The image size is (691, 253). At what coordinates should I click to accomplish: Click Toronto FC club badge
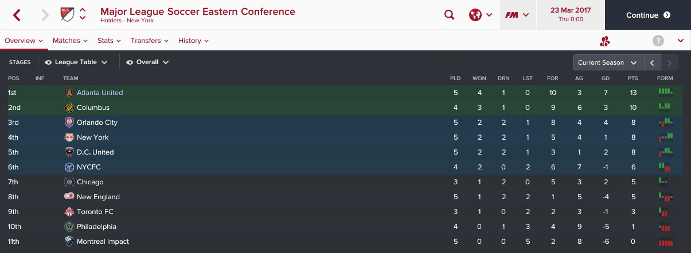(x=69, y=212)
